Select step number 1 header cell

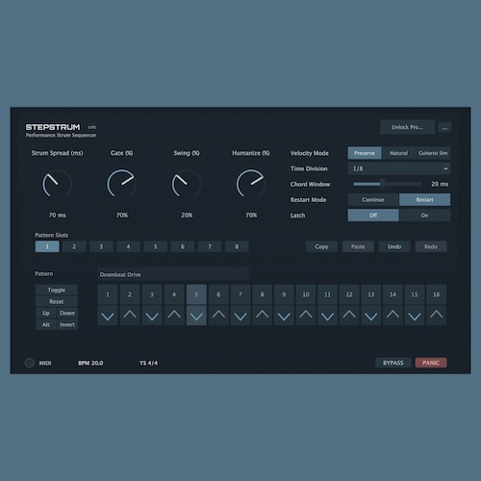[108, 294]
